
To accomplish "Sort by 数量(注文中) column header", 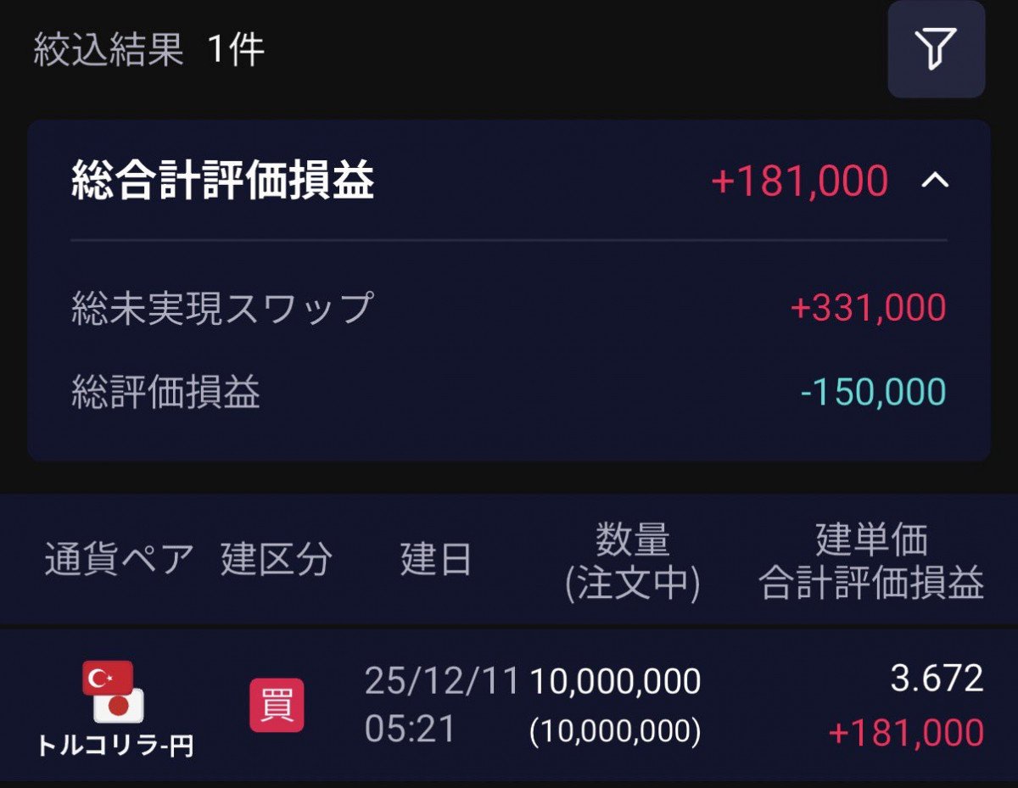I will tap(633, 561).
